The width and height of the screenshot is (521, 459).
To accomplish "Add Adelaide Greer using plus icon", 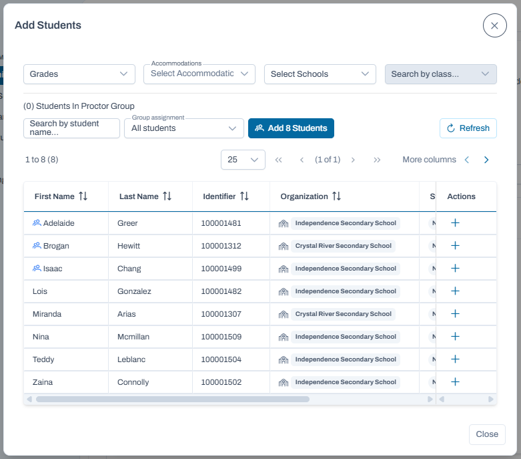I will point(455,222).
